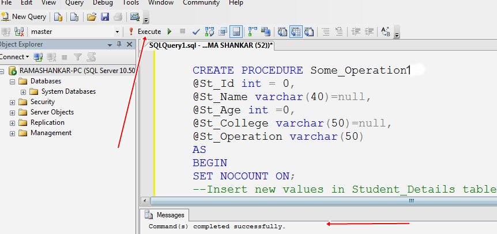Expand the Management folder

pyautogui.click(x=12, y=133)
